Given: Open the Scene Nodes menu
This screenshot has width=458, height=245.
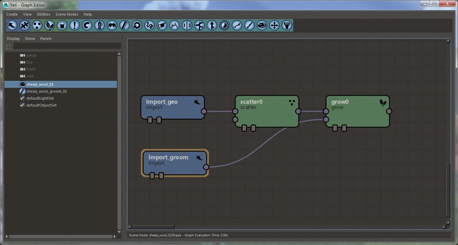Looking at the screenshot, I should click(x=67, y=14).
